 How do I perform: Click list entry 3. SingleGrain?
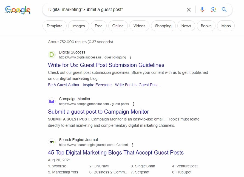[x=143, y=166]
